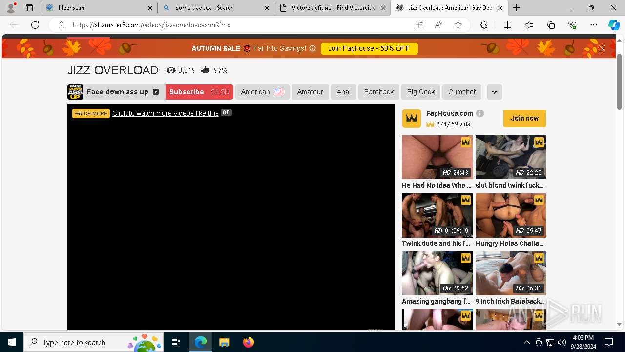
Task: Click the Windows taskbar search box
Action: (x=94, y=342)
